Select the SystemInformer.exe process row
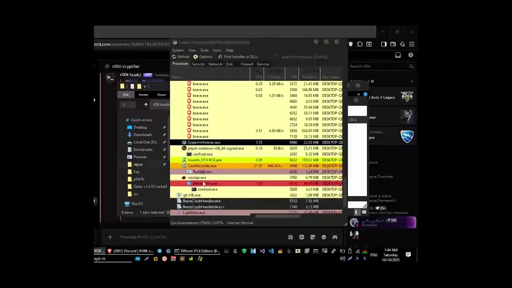512x288 pixels. [x=256, y=142]
